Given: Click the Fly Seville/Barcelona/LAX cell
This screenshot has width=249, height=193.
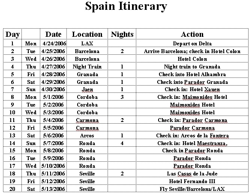Looking at the screenshot, I should click(x=192, y=189).
